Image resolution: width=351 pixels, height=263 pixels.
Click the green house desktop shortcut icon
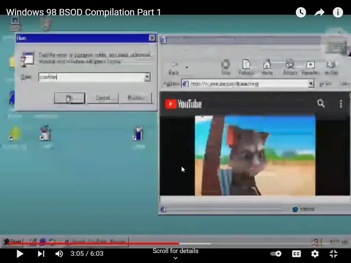point(15,134)
